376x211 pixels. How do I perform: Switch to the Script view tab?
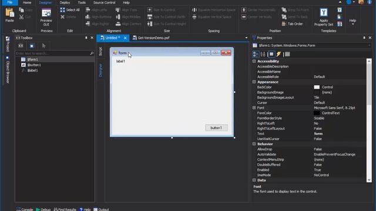pos(100,52)
